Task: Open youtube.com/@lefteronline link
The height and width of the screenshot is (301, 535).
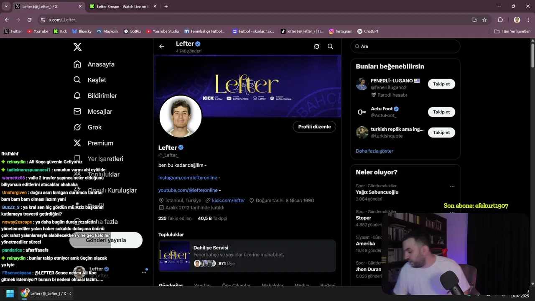Action: (x=188, y=190)
